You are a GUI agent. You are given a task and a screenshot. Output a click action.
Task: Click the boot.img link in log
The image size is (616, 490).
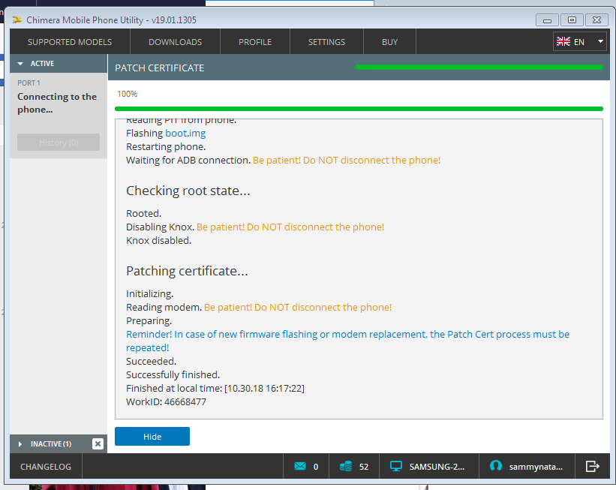(185, 134)
